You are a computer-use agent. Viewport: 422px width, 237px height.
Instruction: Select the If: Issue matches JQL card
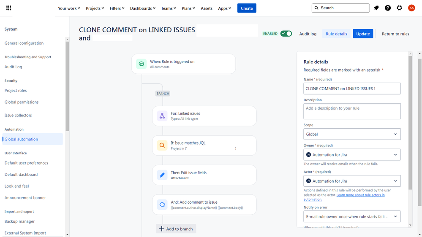point(204,145)
